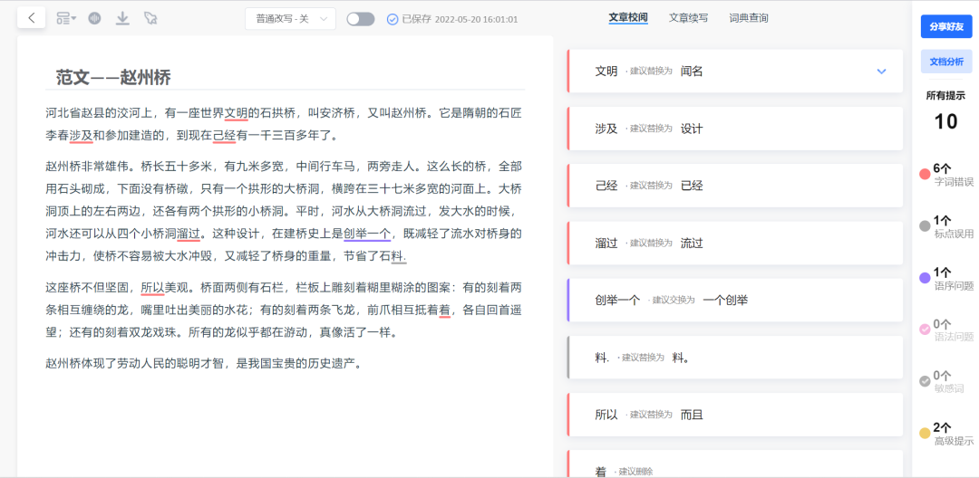This screenshot has width=979, height=478.
Task: Click the download icon in the toolbar
Action: tap(122, 18)
